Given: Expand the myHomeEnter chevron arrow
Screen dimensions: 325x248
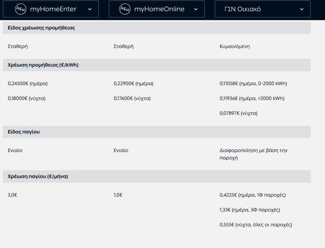Looking at the screenshot, I should click(x=90, y=9).
